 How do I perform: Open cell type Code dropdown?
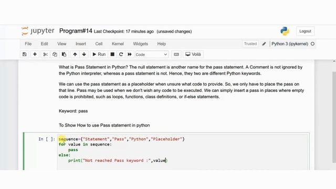click(x=152, y=55)
